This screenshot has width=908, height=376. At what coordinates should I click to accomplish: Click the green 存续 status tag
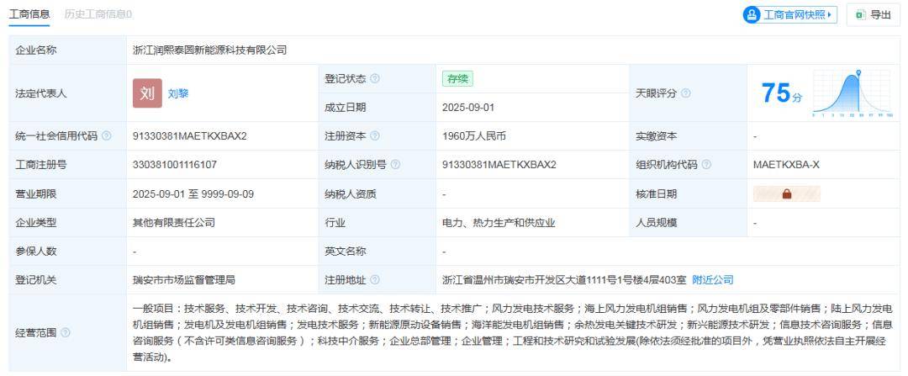[x=459, y=79]
